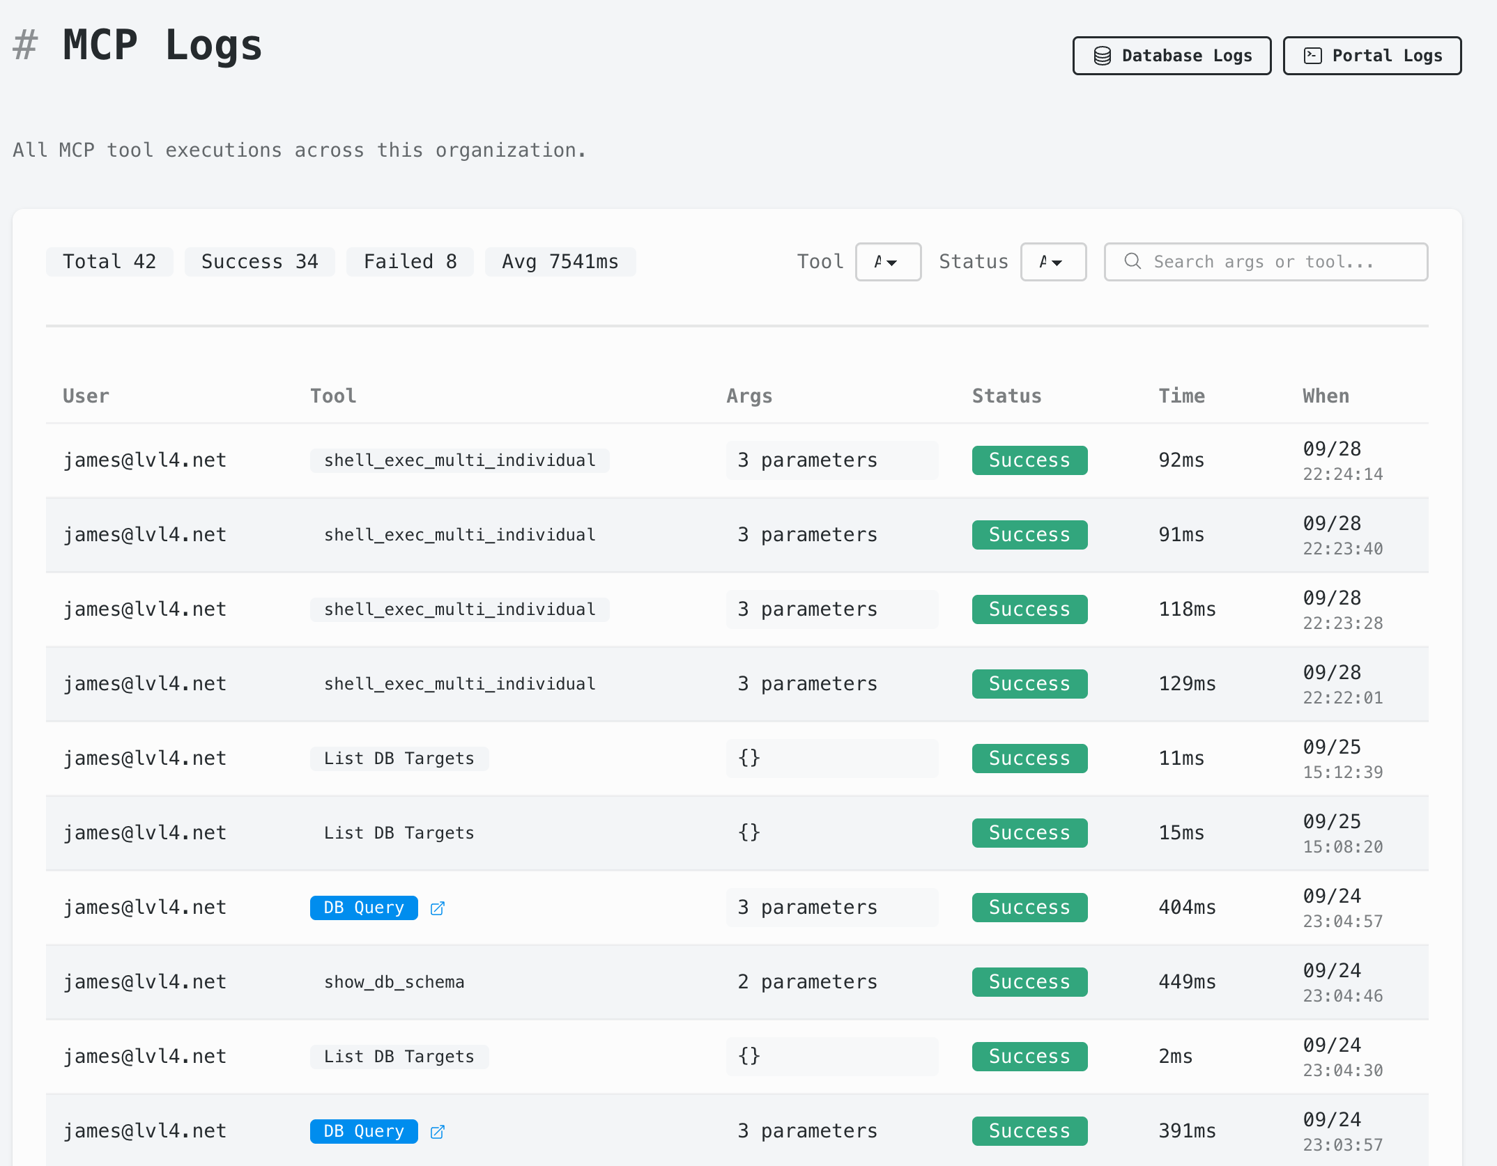Open the Status filter dropdown
1497x1166 pixels.
pos(1053,261)
